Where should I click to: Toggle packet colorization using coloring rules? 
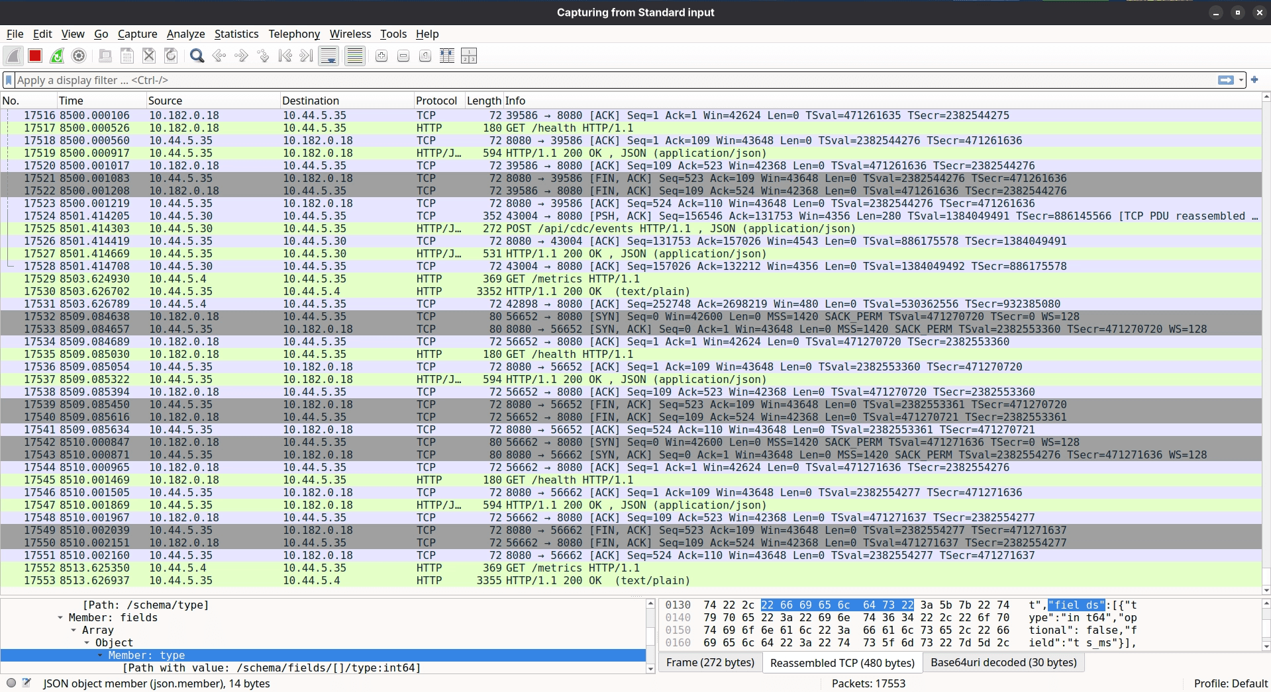pos(355,56)
